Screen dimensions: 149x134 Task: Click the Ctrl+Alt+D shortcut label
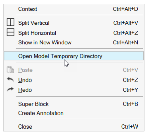point(125,9)
